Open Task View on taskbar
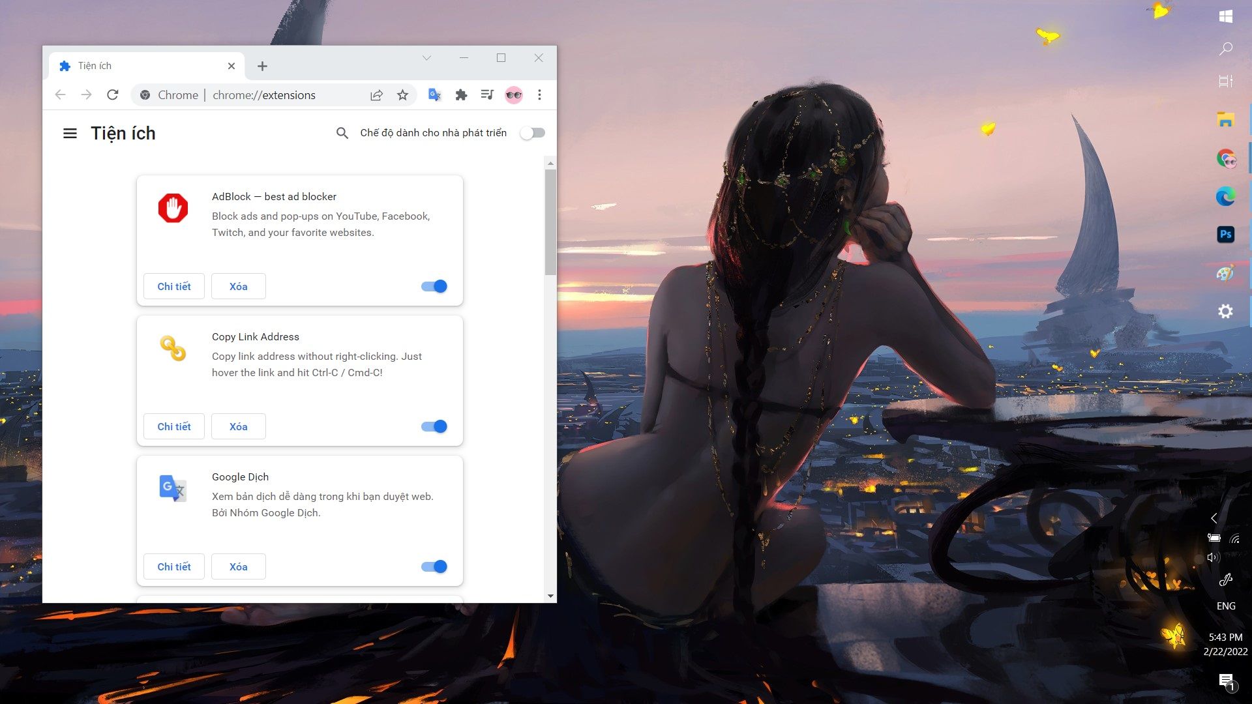 click(x=1226, y=81)
